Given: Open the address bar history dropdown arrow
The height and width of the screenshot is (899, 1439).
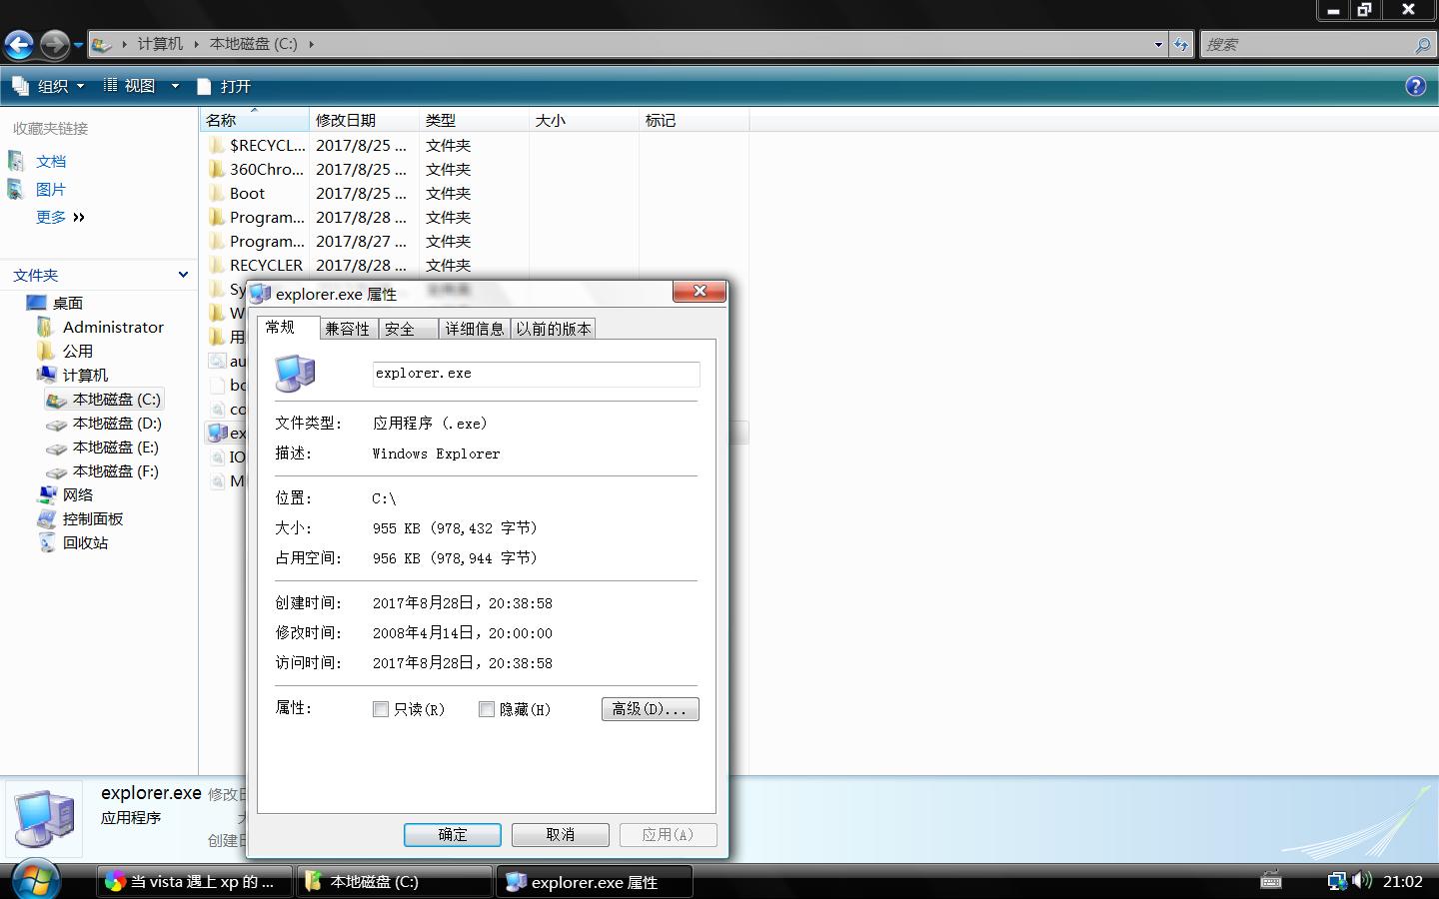Looking at the screenshot, I should click(1158, 44).
